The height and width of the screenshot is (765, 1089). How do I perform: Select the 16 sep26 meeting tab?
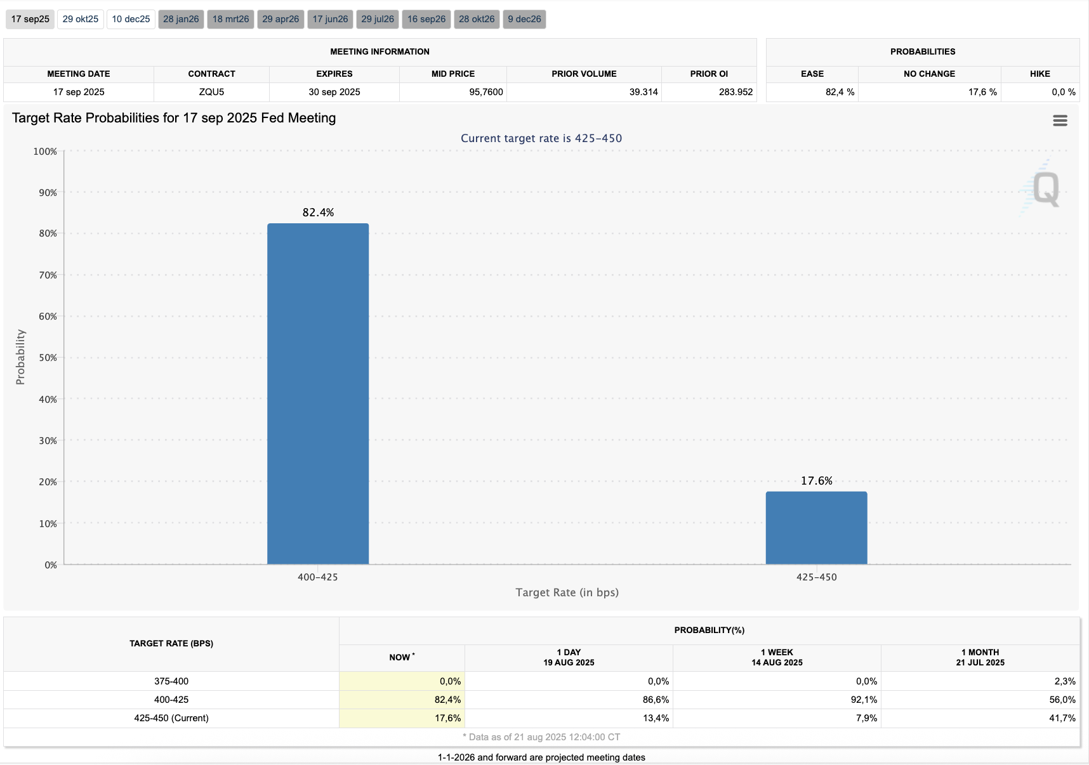[x=426, y=19]
